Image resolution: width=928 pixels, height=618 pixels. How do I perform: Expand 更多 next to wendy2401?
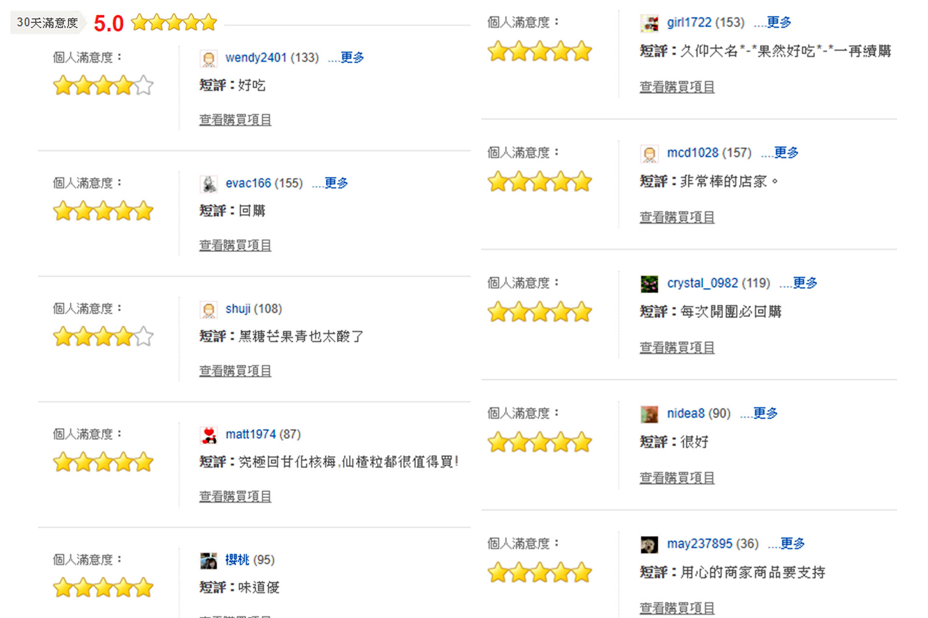tap(346, 57)
